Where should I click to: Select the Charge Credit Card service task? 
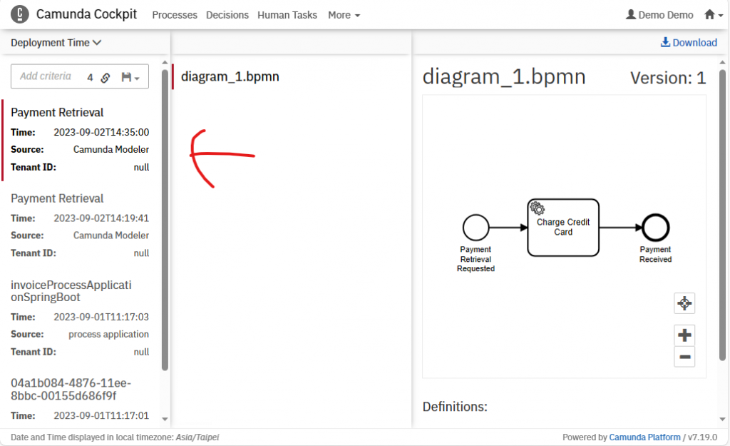(563, 228)
